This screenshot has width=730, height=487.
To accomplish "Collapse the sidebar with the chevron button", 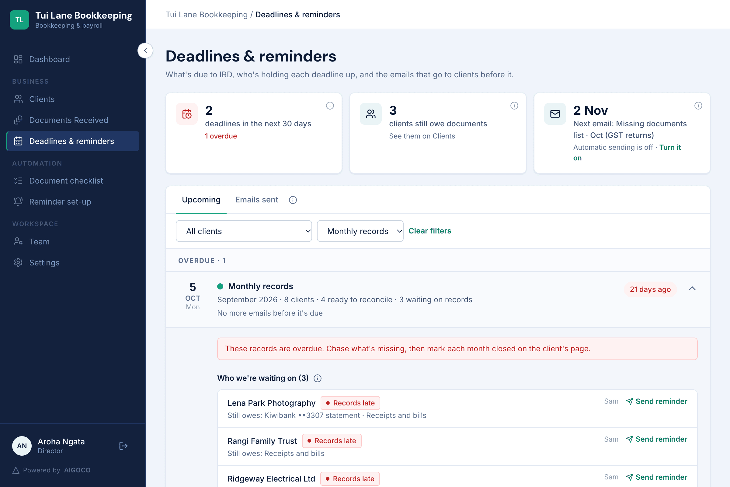I will [145, 50].
